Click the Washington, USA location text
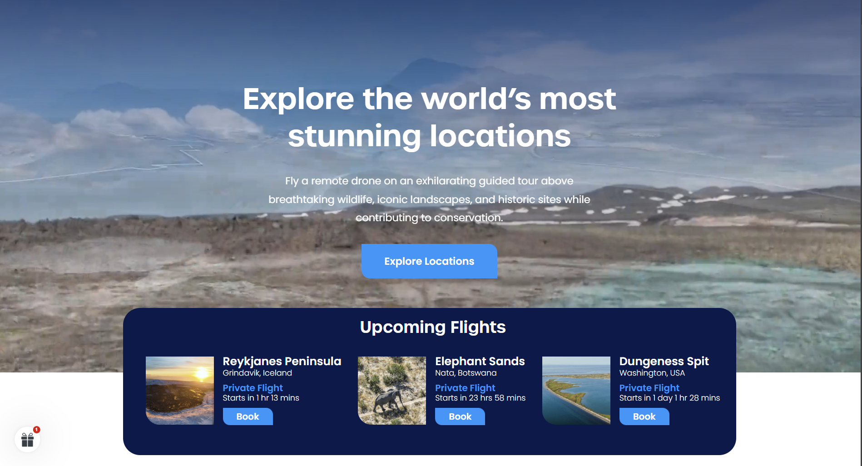Screen dimensions: 862x466 coord(652,373)
